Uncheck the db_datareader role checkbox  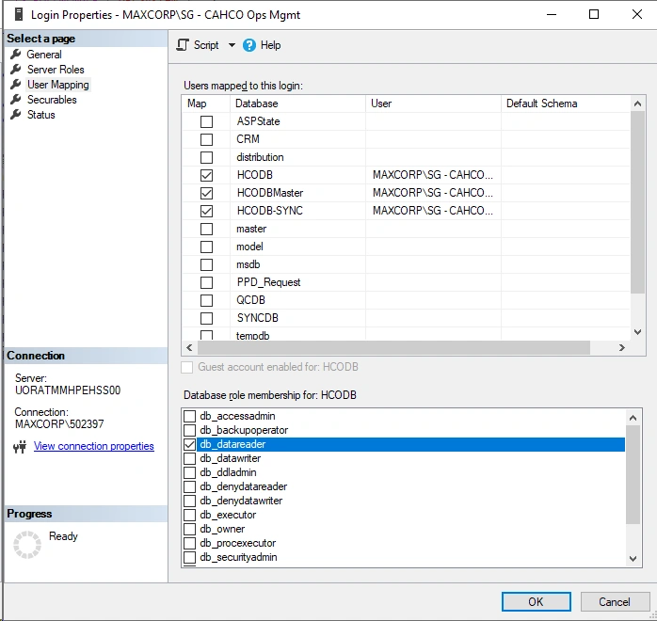point(190,444)
